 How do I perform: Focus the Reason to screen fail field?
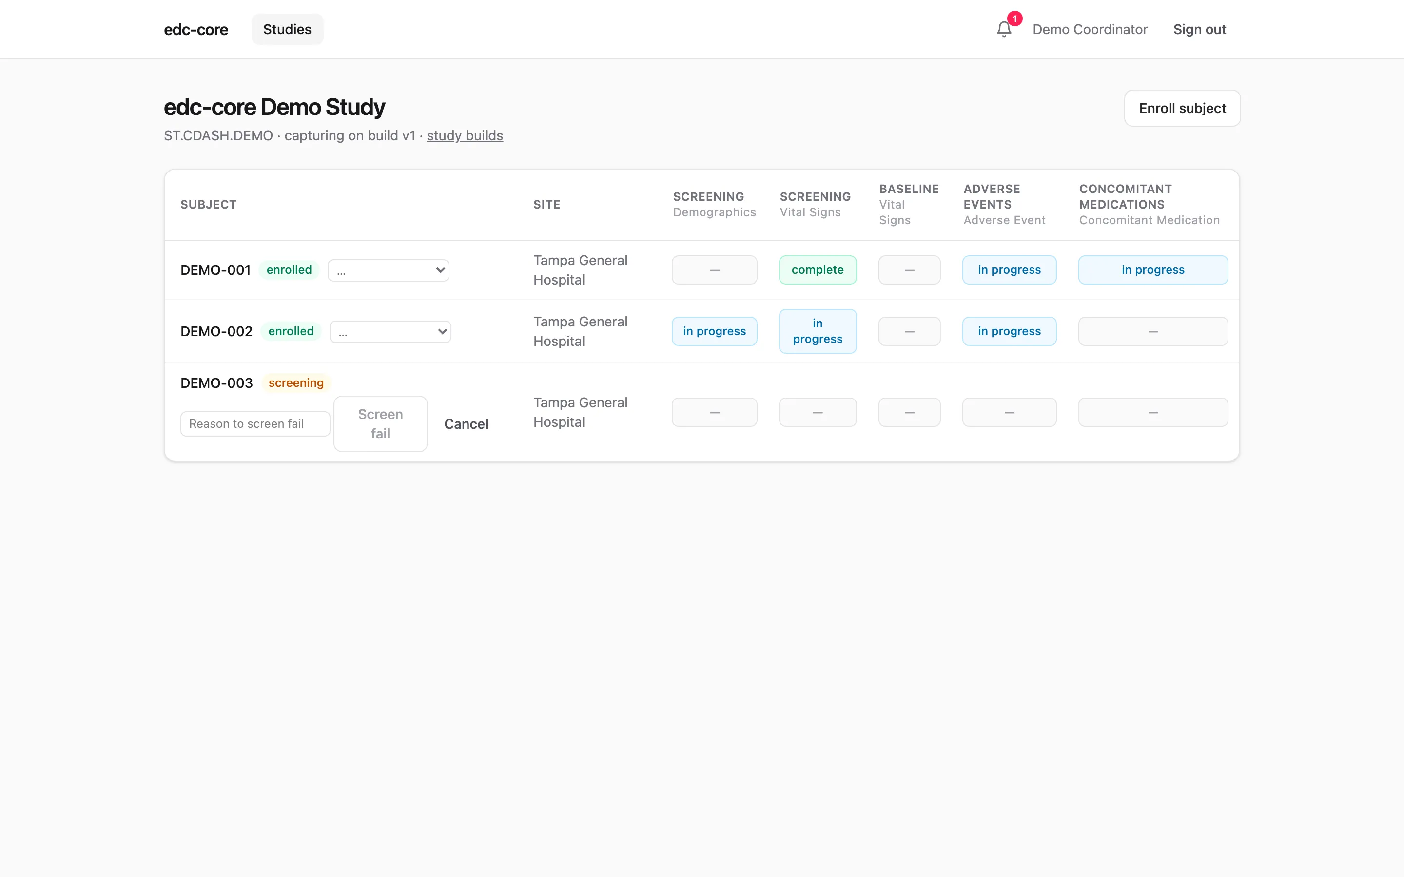(x=255, y=424)
